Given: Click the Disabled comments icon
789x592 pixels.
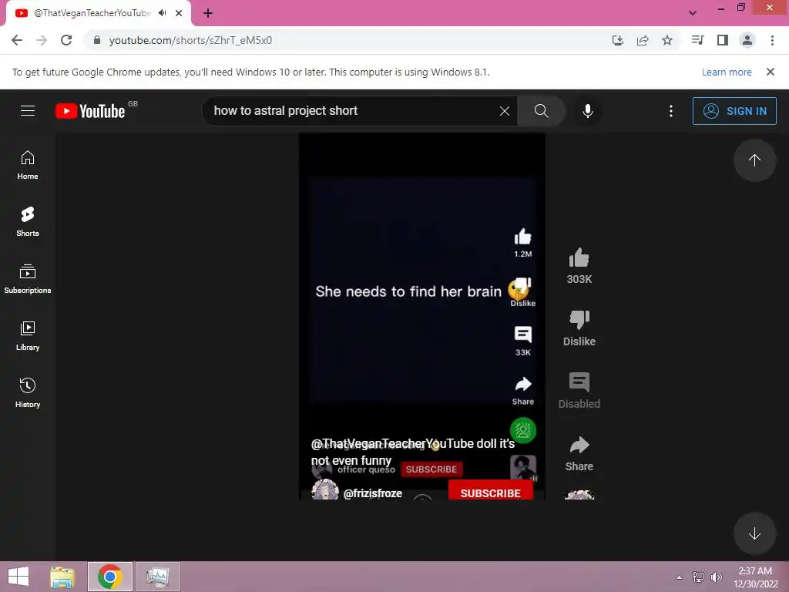Looking at the screenshot, I should click(x=579, y=382).
